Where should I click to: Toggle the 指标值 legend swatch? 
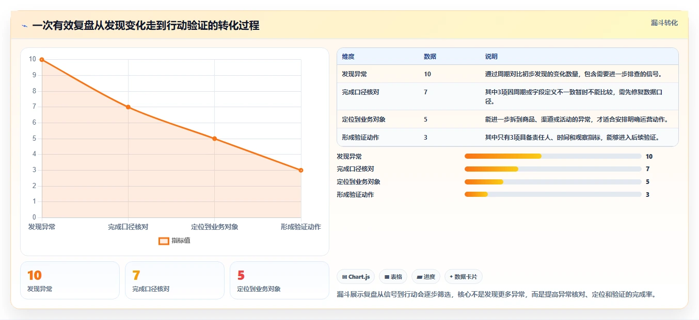tap(164, 241)
